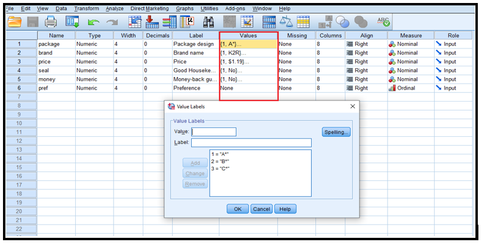Image resolution: width=482 pixels, height=245 pixels.
Task: Show all variables gray circles icon
Action: coord(361,22)
